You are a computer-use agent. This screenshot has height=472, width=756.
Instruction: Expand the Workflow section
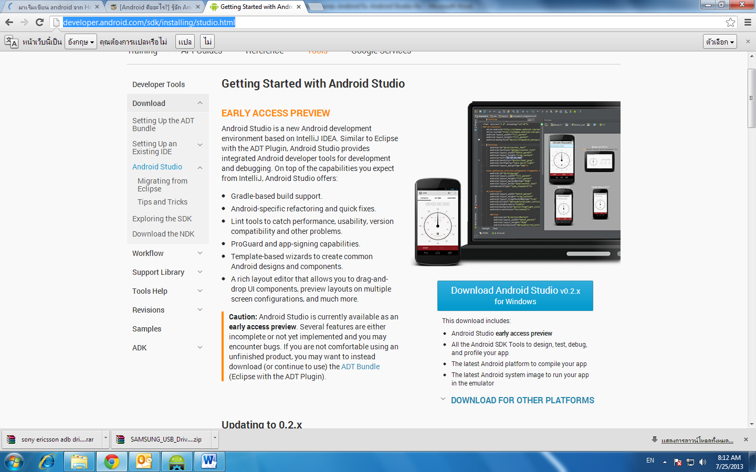(200, 253)
